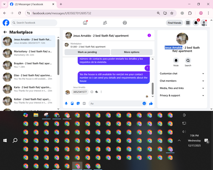Screen dimensions: 213x170
Task: Click the Search Facebook field
Action: (x=34, y=23)
